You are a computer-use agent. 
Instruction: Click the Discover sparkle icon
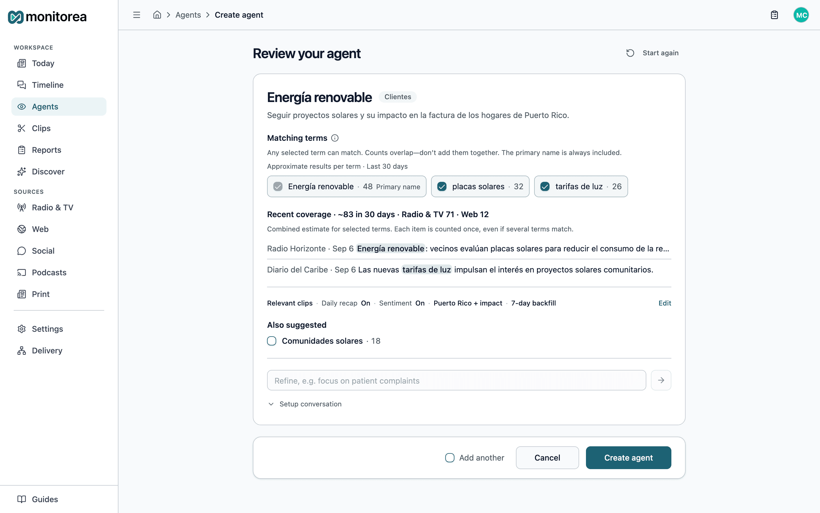[x=22, y=172]
